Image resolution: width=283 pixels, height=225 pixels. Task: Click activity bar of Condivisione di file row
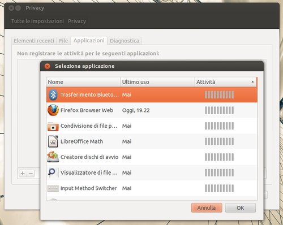219,126
